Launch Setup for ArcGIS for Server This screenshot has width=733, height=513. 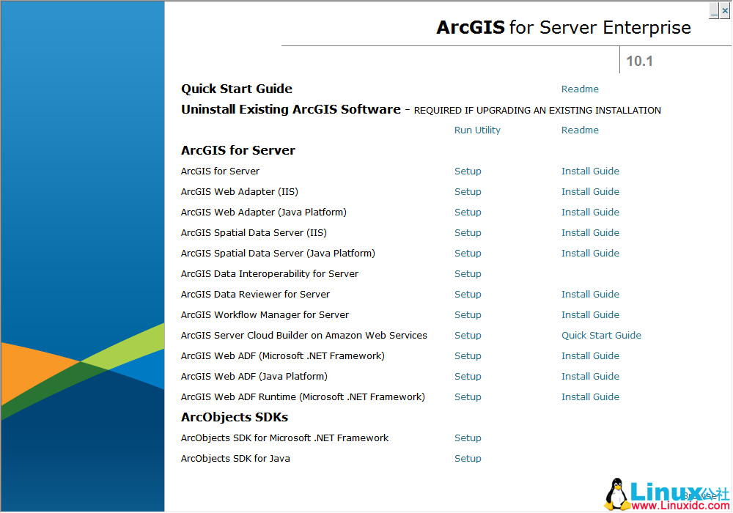(468, 171)
